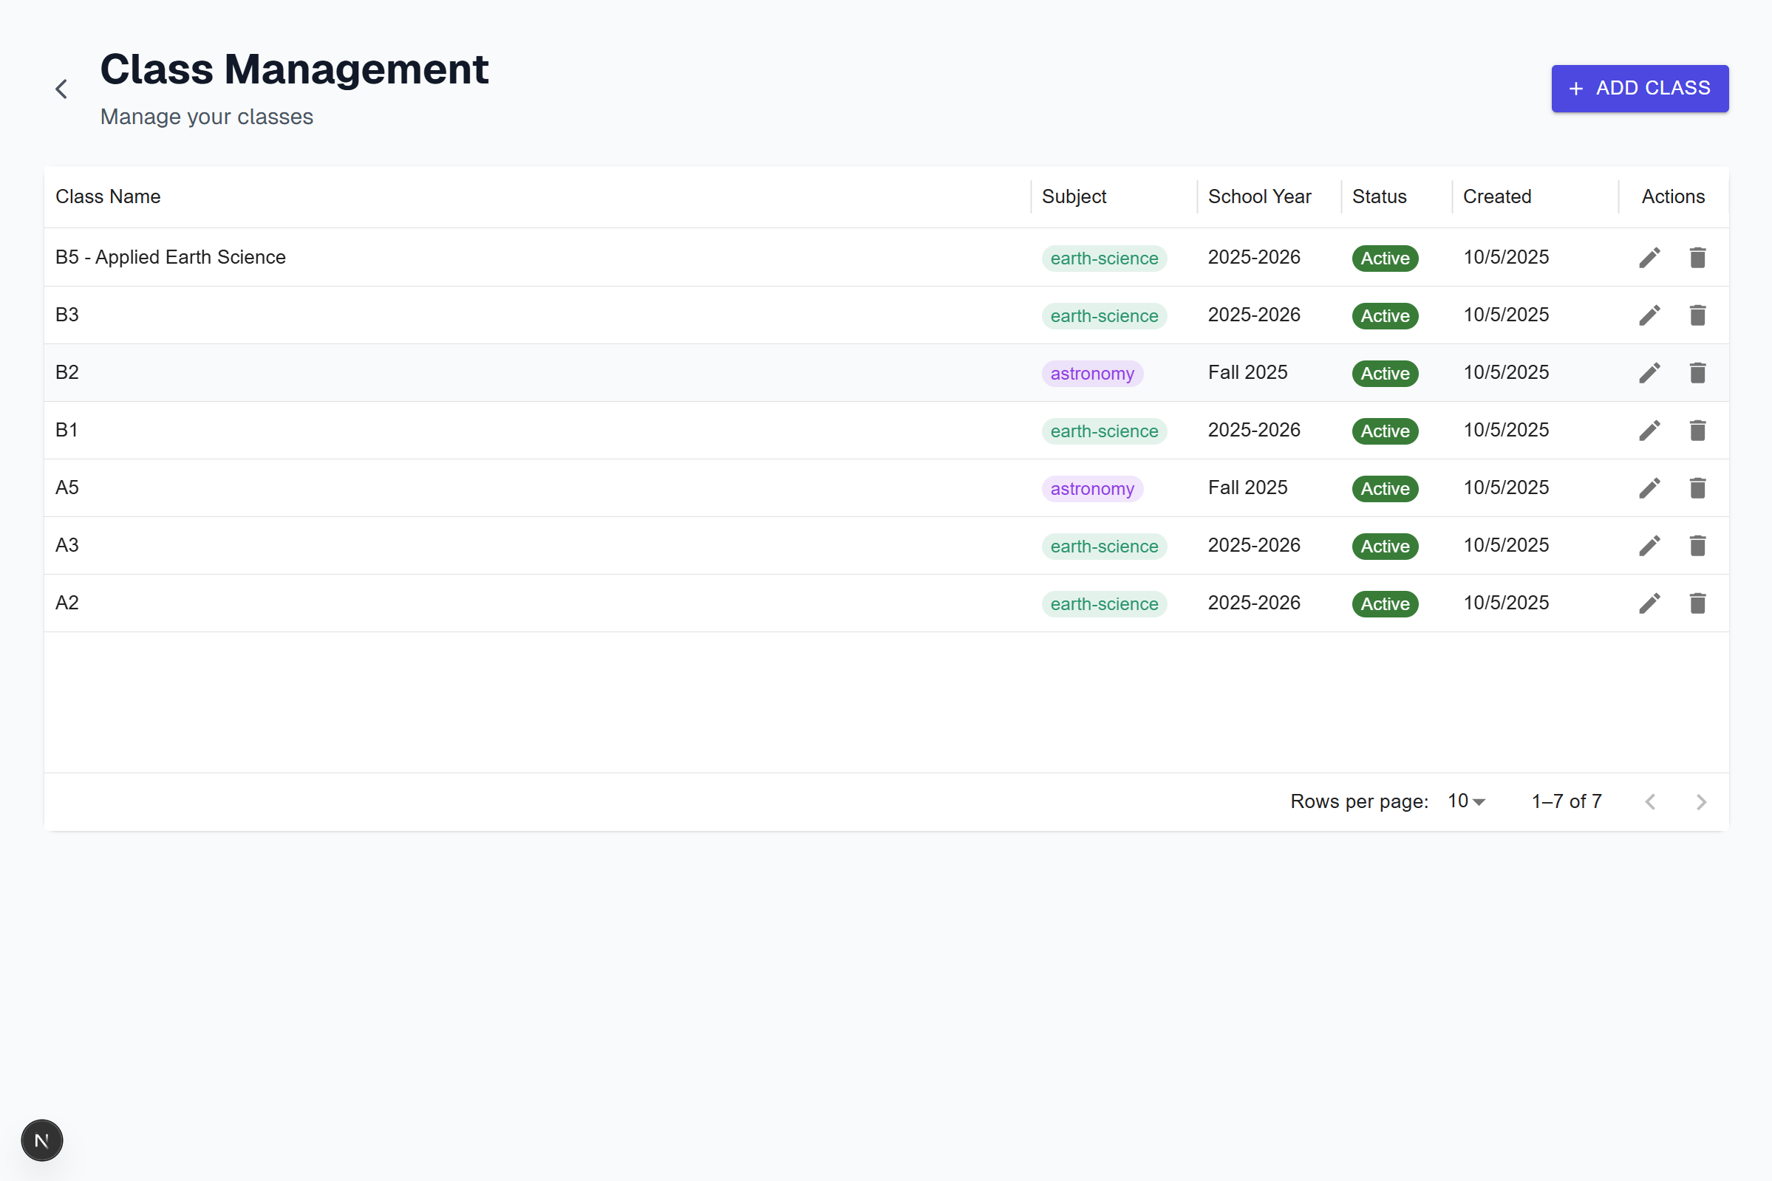Click the back arrow beside Class Management
This screenshot has width=1772, height=1181.
[x=61, y=88]
